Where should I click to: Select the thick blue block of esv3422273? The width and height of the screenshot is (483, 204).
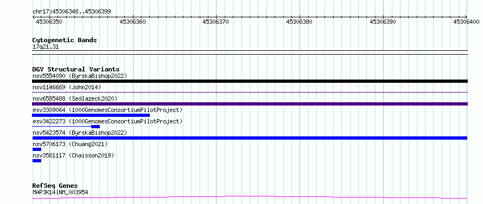click(x=96, y=127)
